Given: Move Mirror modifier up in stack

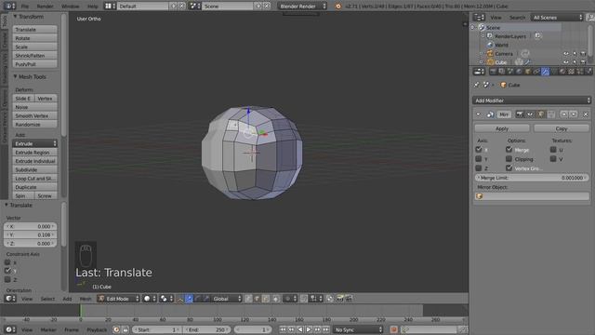Looking at the screenshot, I should point(564,114).
